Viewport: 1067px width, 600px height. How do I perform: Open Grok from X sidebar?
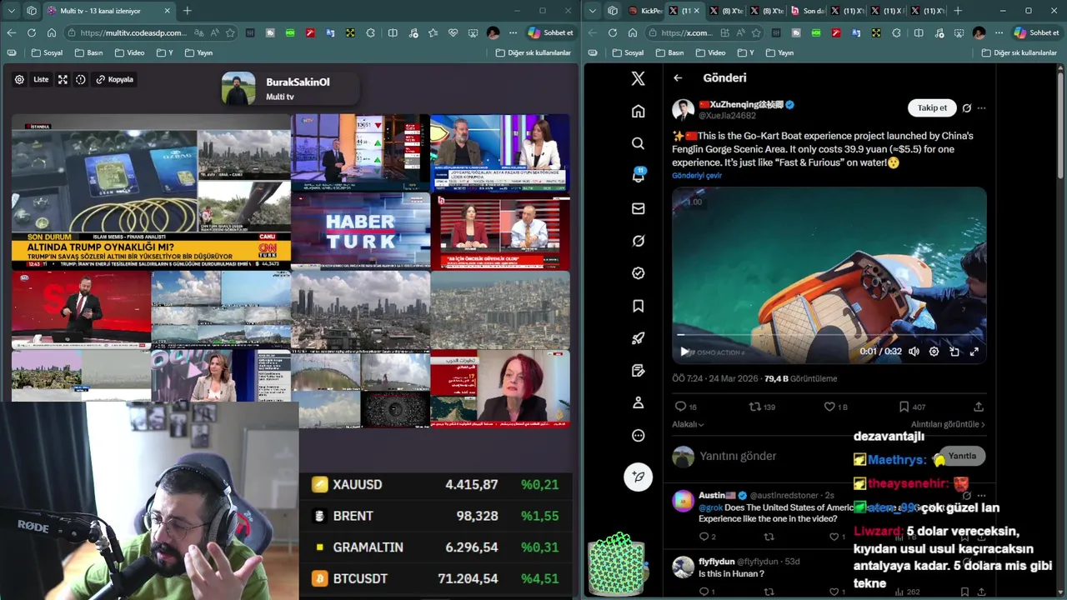(638, 241)
